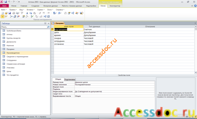This screenshot has height=119, width=197.
Task: Select the Switchboard Items table
Action: (14, 31)
